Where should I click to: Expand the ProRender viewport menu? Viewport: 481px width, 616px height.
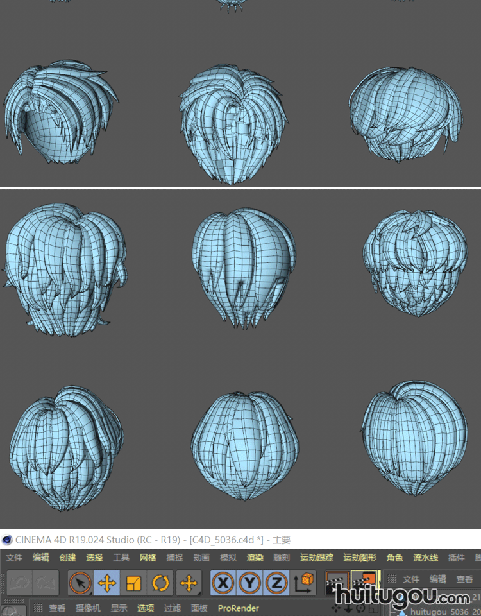[238, 608]
